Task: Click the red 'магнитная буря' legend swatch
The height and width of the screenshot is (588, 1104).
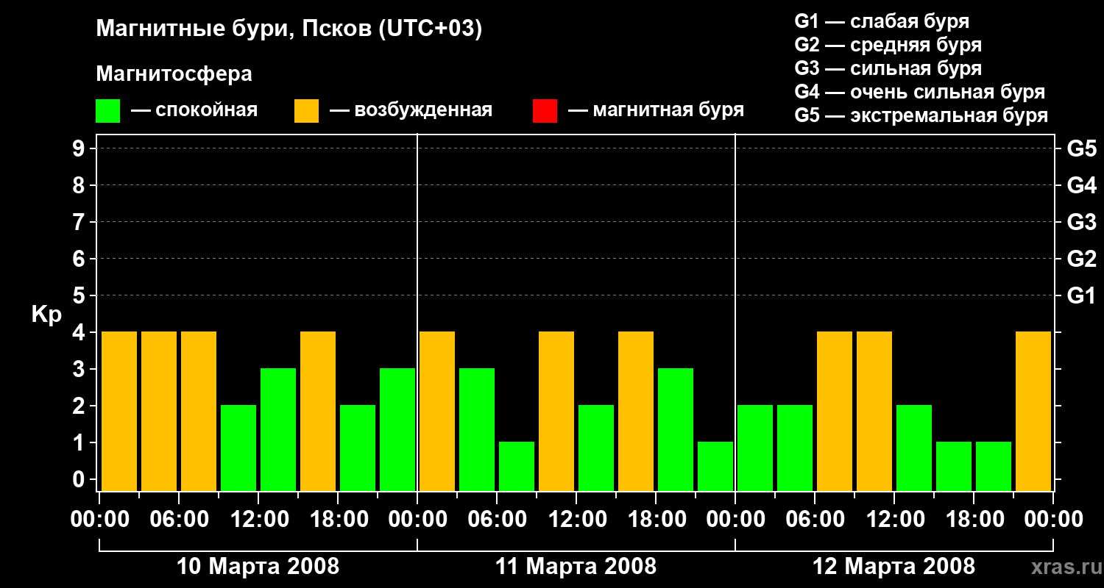Action: click(545, 111)
